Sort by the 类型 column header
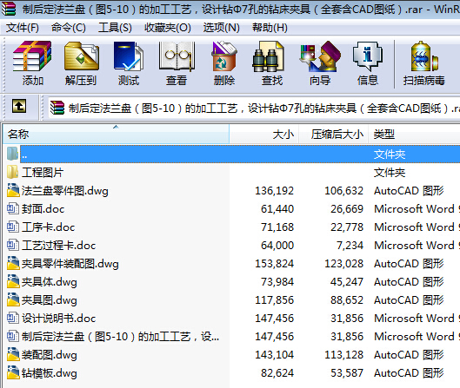Screen dimensions: 460x388 click(414, 135)
